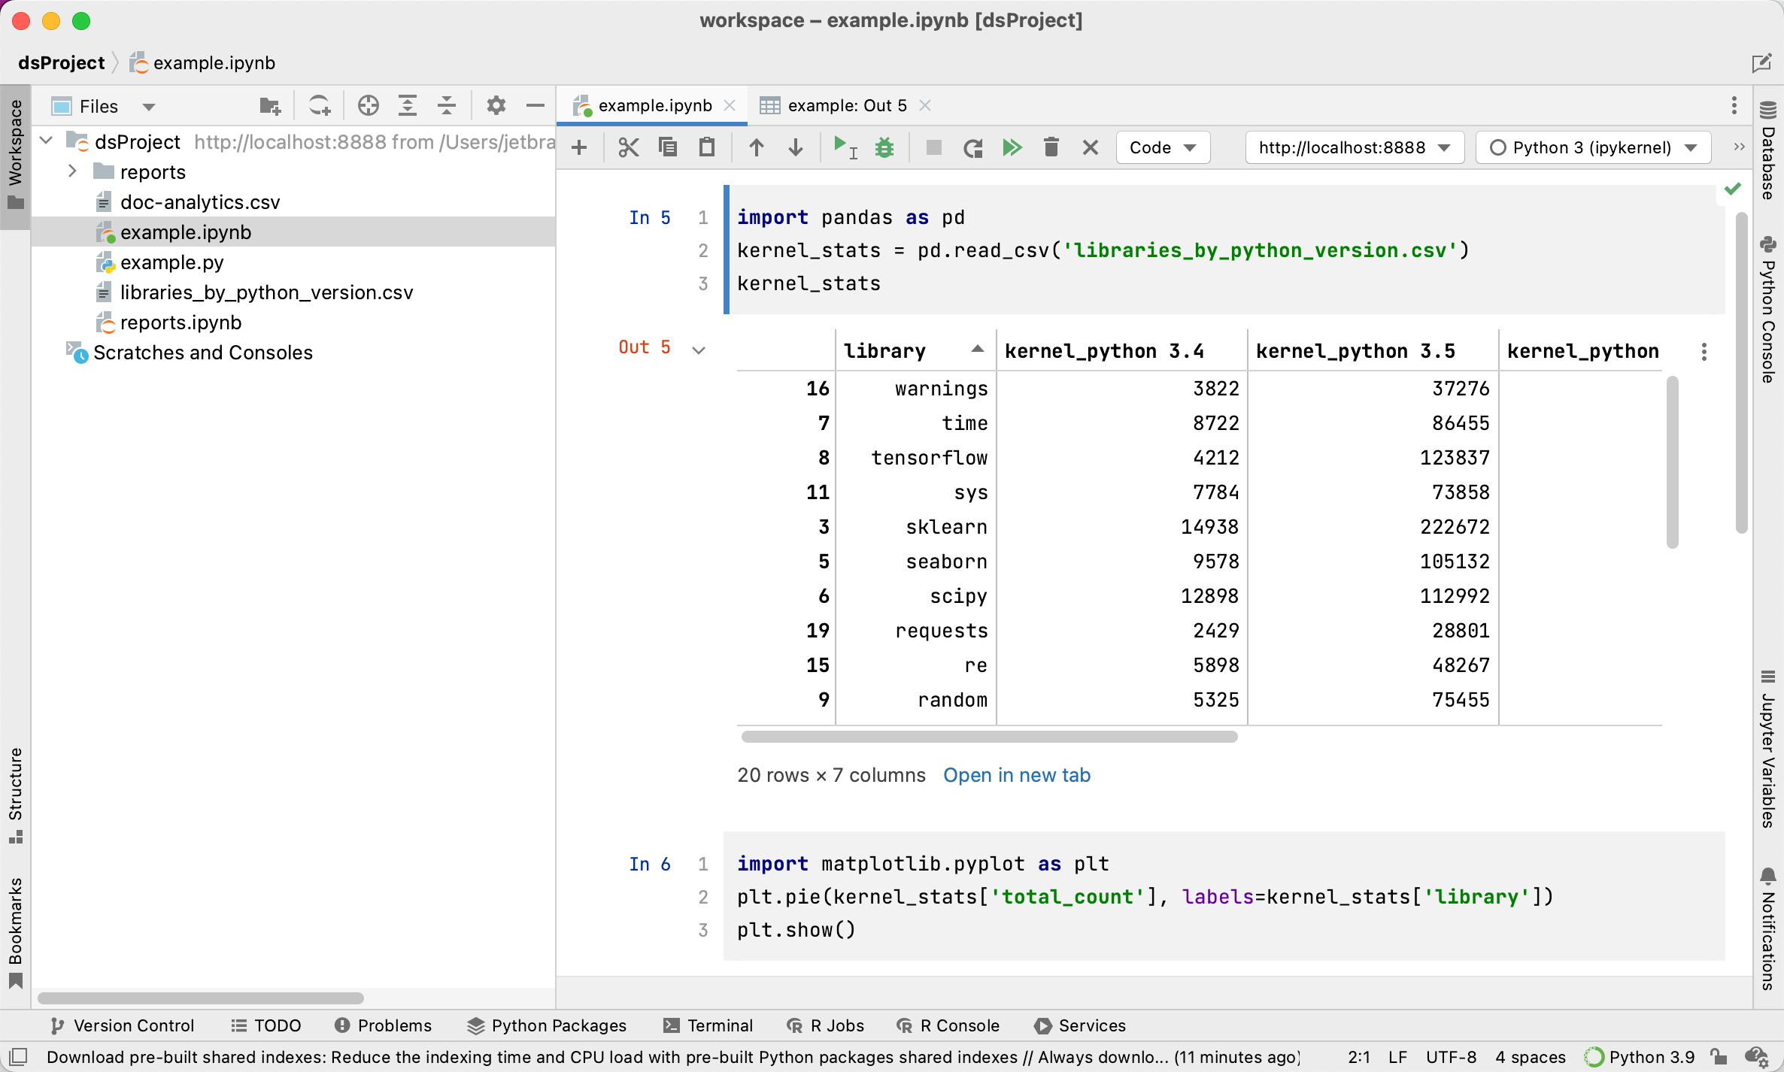Image resolution: width=1784 pixels, height=1072 pixels.
Task: Click the move cell down icon
Action: [x=794, y=149]
